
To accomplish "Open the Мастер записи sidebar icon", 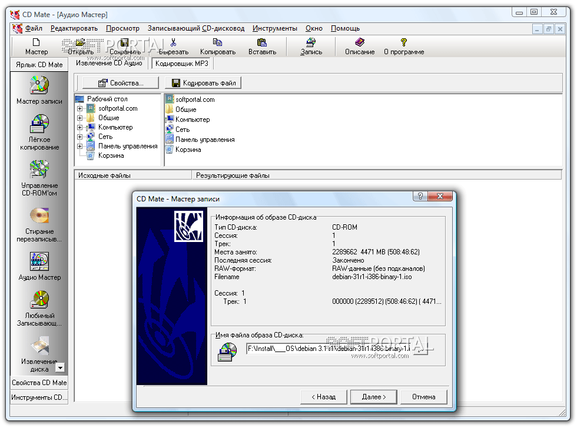I will [39, 86].
